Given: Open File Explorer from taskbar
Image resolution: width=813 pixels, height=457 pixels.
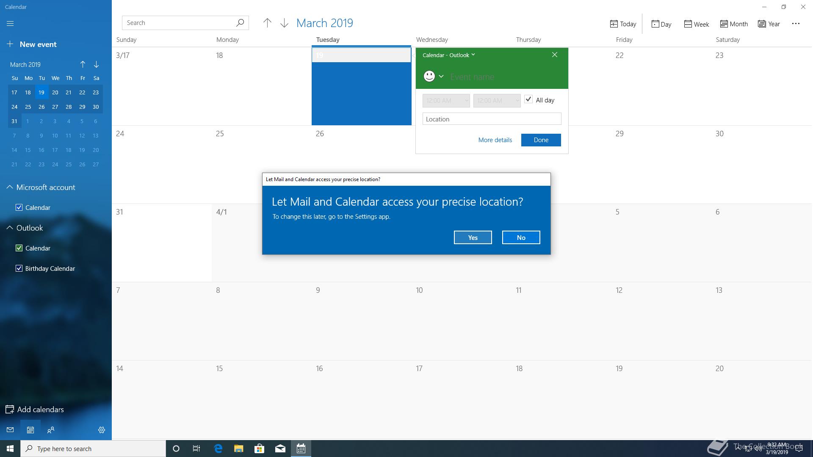Looking at the screenshot, I should point(238,449).
